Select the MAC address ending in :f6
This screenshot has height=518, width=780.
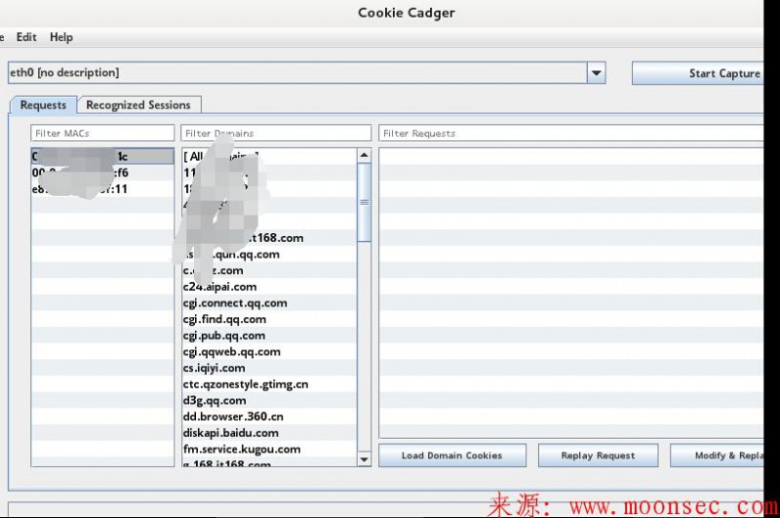(x=102, y=173)
